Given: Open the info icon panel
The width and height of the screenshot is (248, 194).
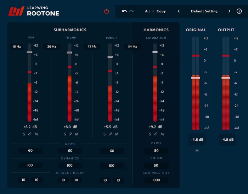Looking at the screenshot, I should click(x=239, y=11).
